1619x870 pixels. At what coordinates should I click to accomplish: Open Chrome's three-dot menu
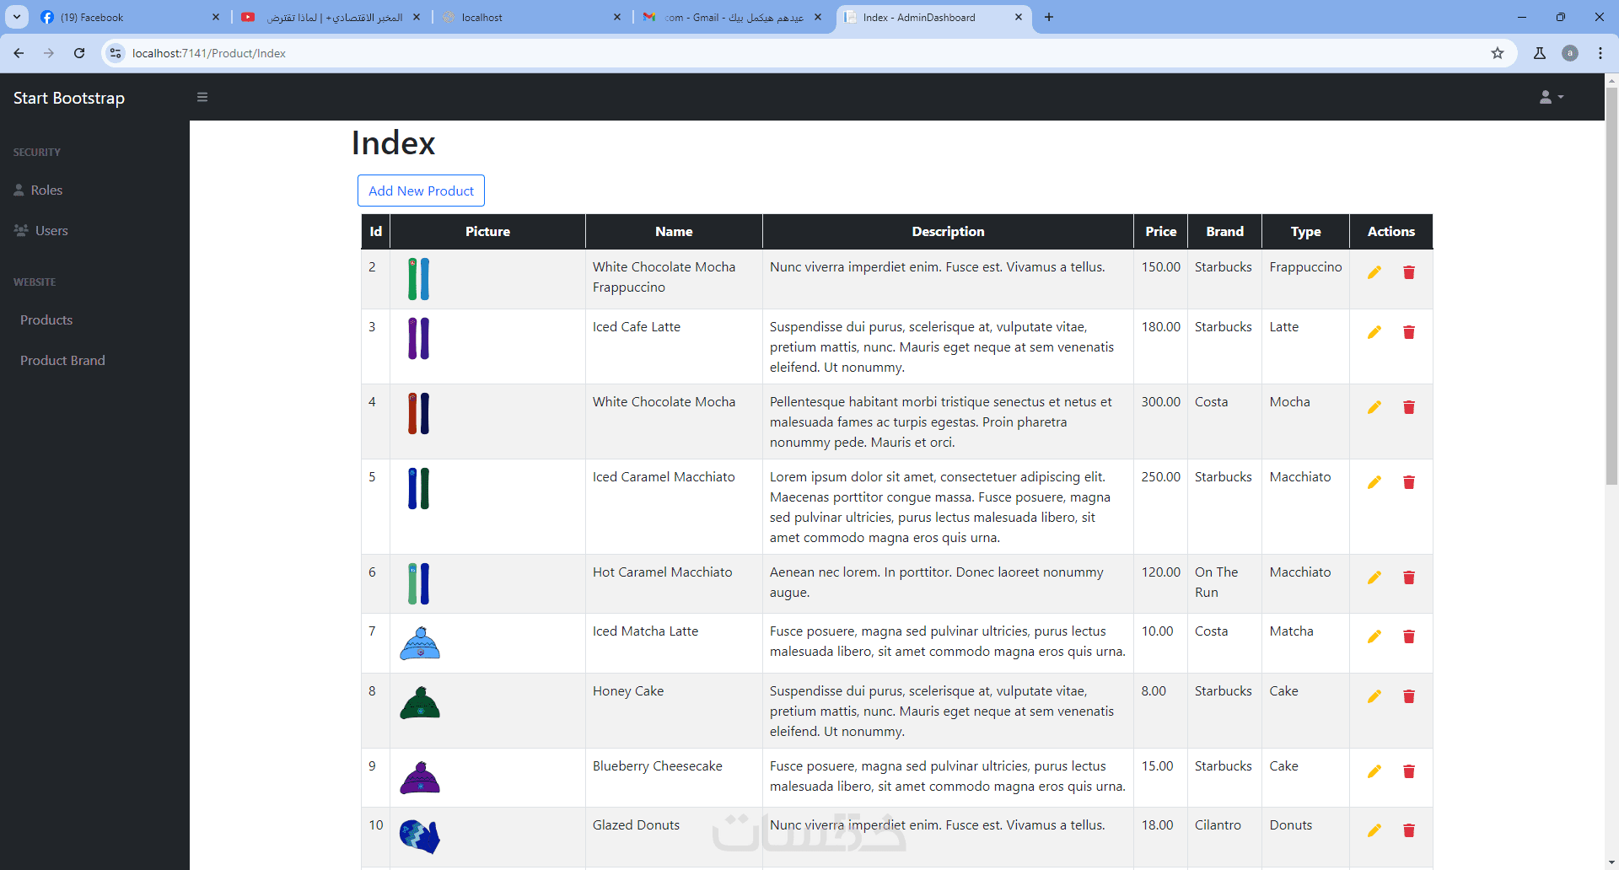click(1600, 53)
